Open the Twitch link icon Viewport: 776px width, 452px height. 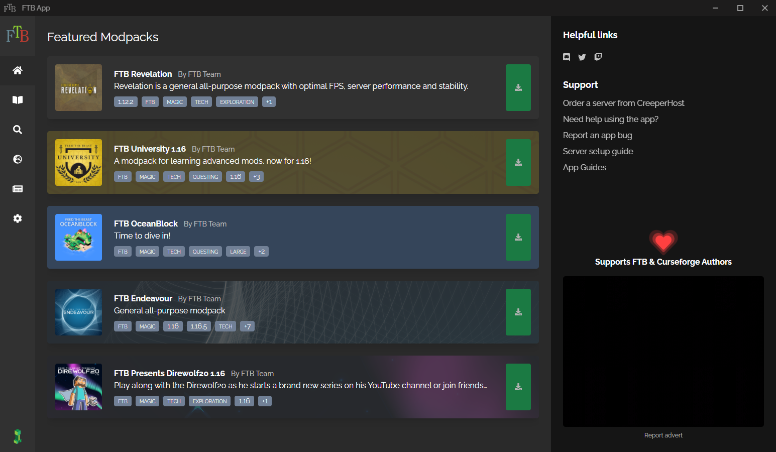coord(598,57)
